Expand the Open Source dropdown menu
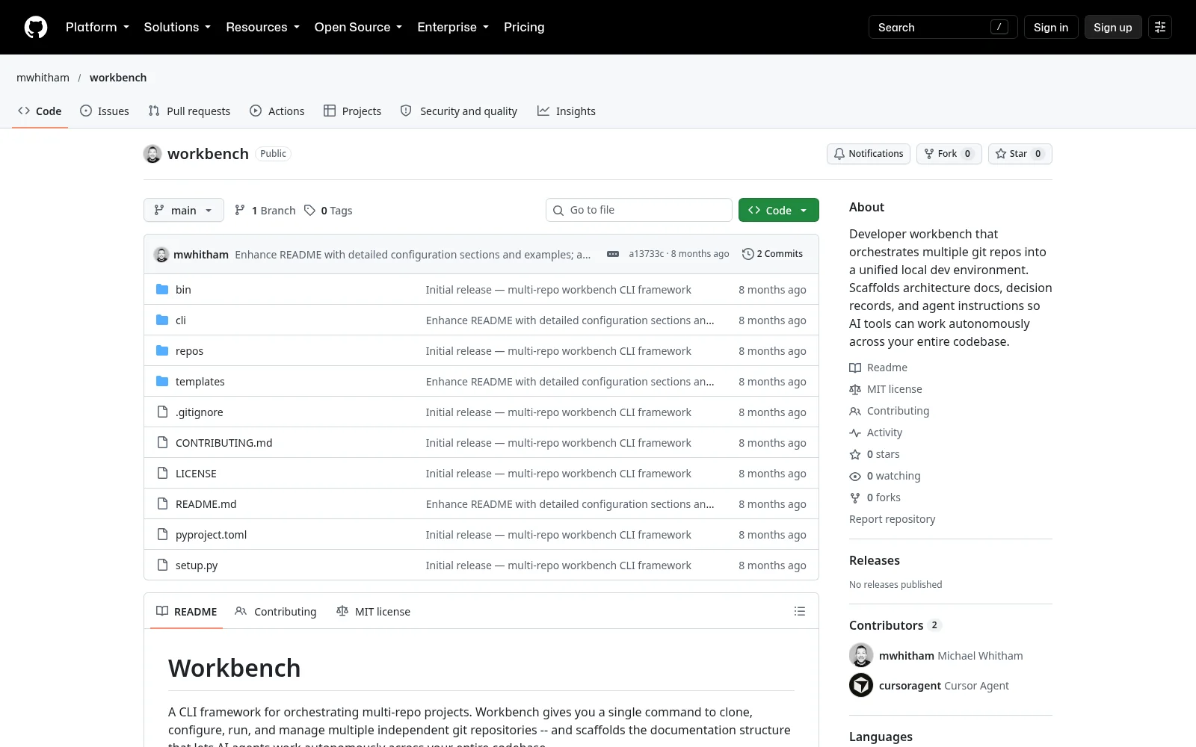The height and width of the screenshot is (747, 1196). 358,27
